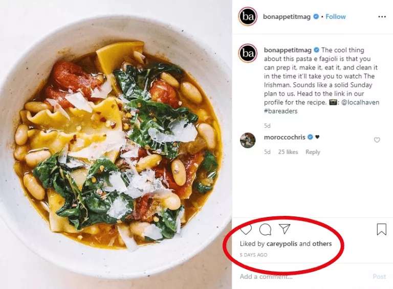Open bonappetitmag profile picture in header

click(x=248, y=16)
